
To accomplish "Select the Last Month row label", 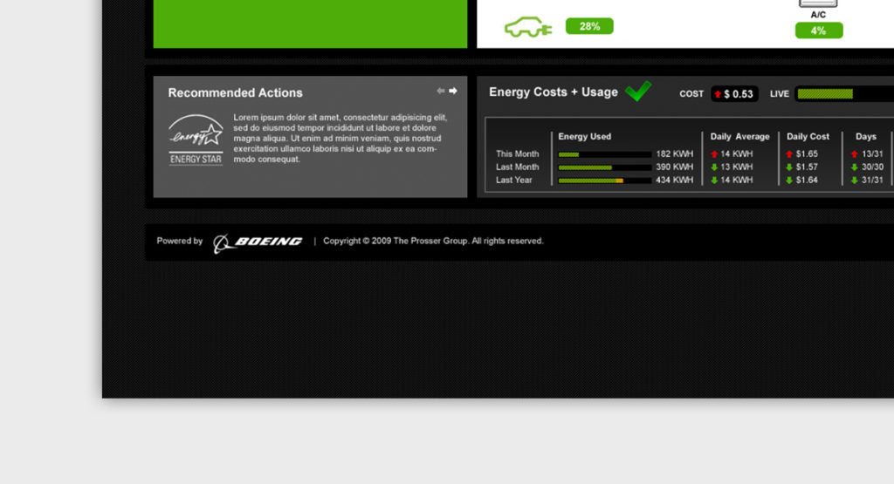I will (x=517, y=167).
